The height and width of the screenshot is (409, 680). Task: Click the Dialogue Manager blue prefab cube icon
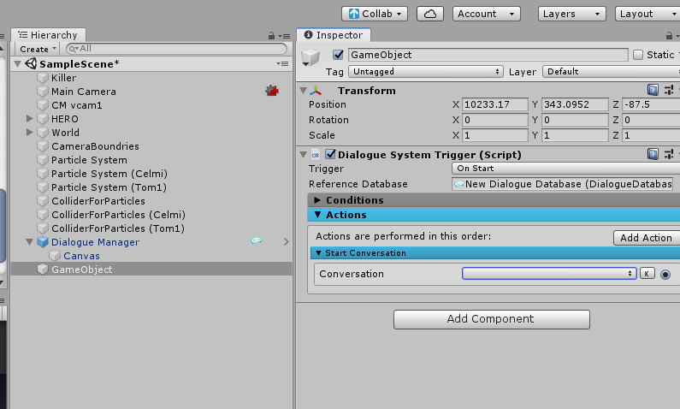(x=43, y=242)
